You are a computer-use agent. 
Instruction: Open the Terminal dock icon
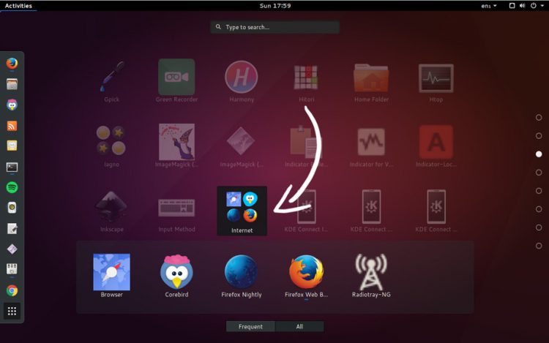(x=12, y=167)
